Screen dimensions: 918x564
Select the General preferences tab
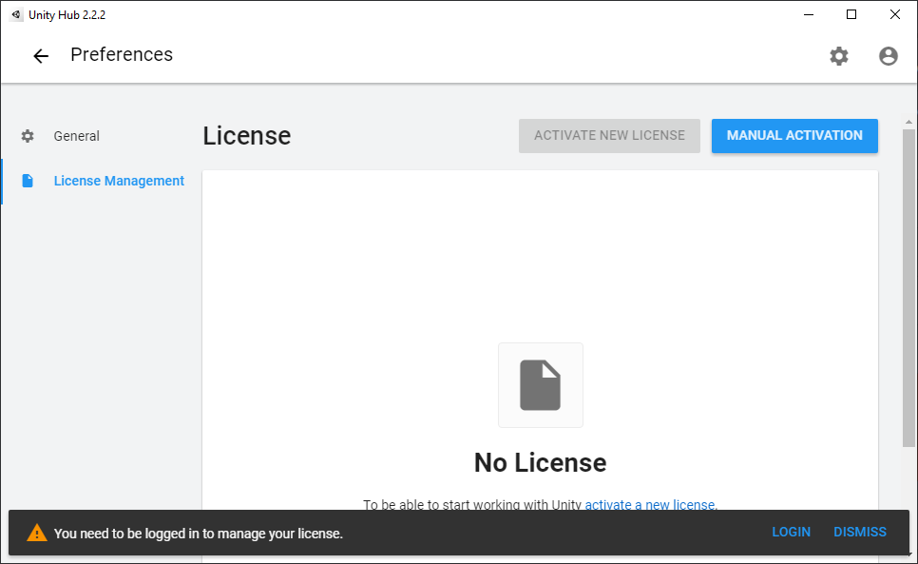77,136
